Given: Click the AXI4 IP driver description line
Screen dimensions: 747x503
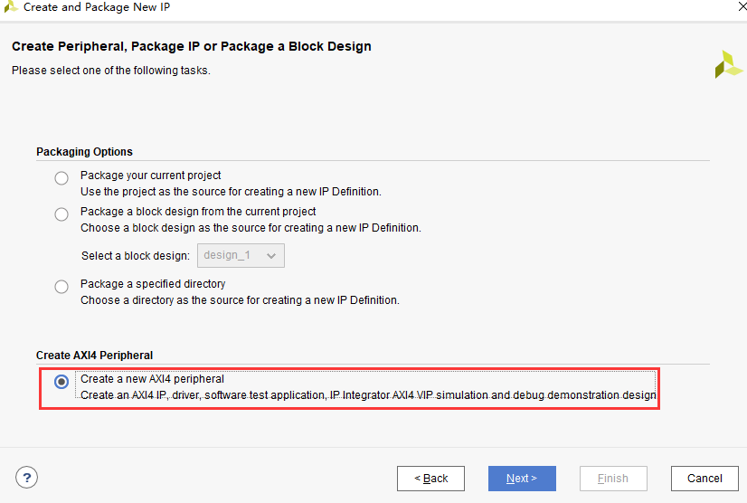Looking at the screenshot, I should tap(367, 395).
